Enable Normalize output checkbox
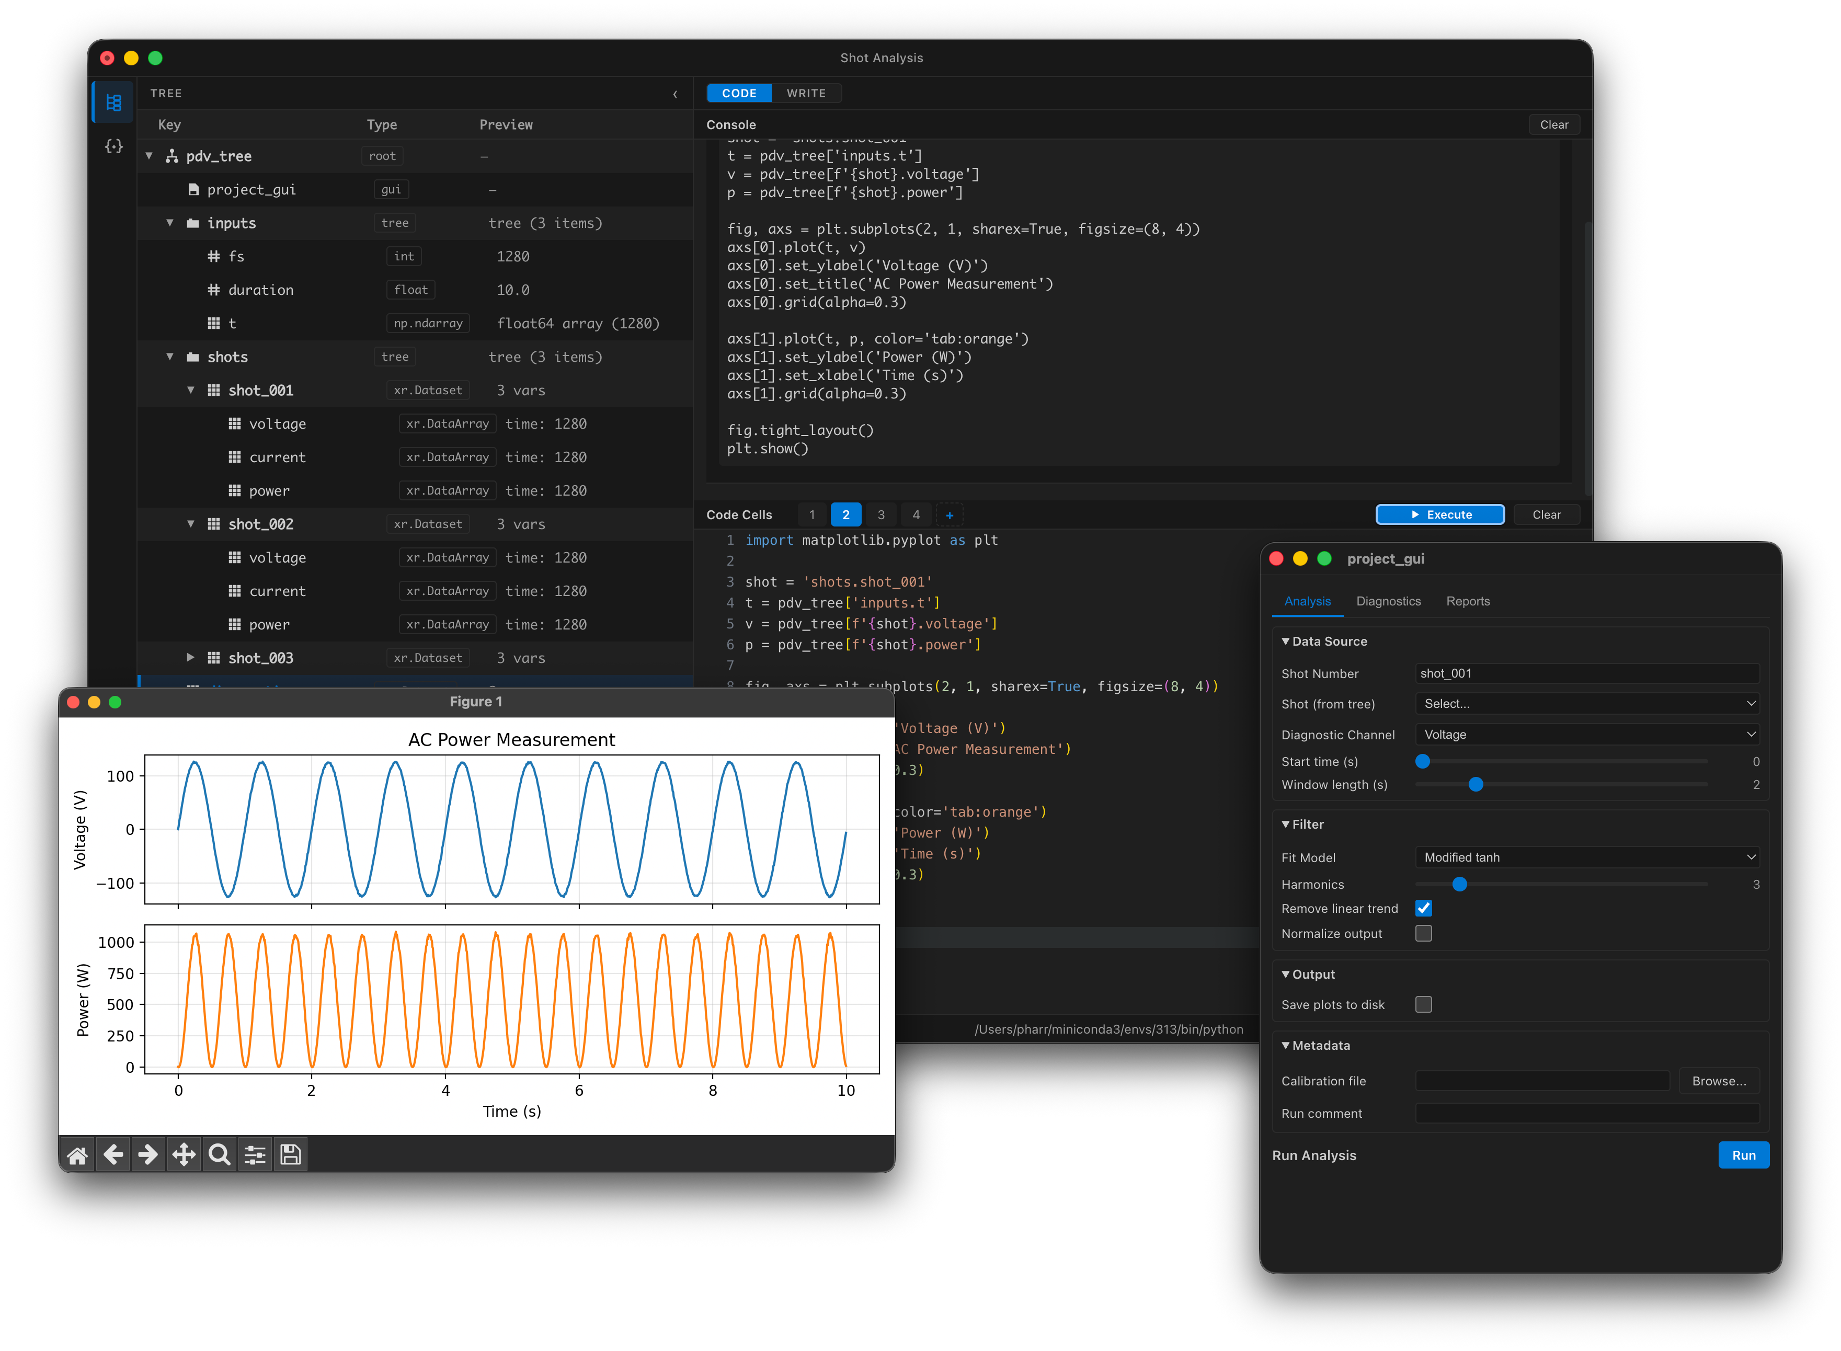The height and width of the screenshot is (1351, 1841). 1424,934
